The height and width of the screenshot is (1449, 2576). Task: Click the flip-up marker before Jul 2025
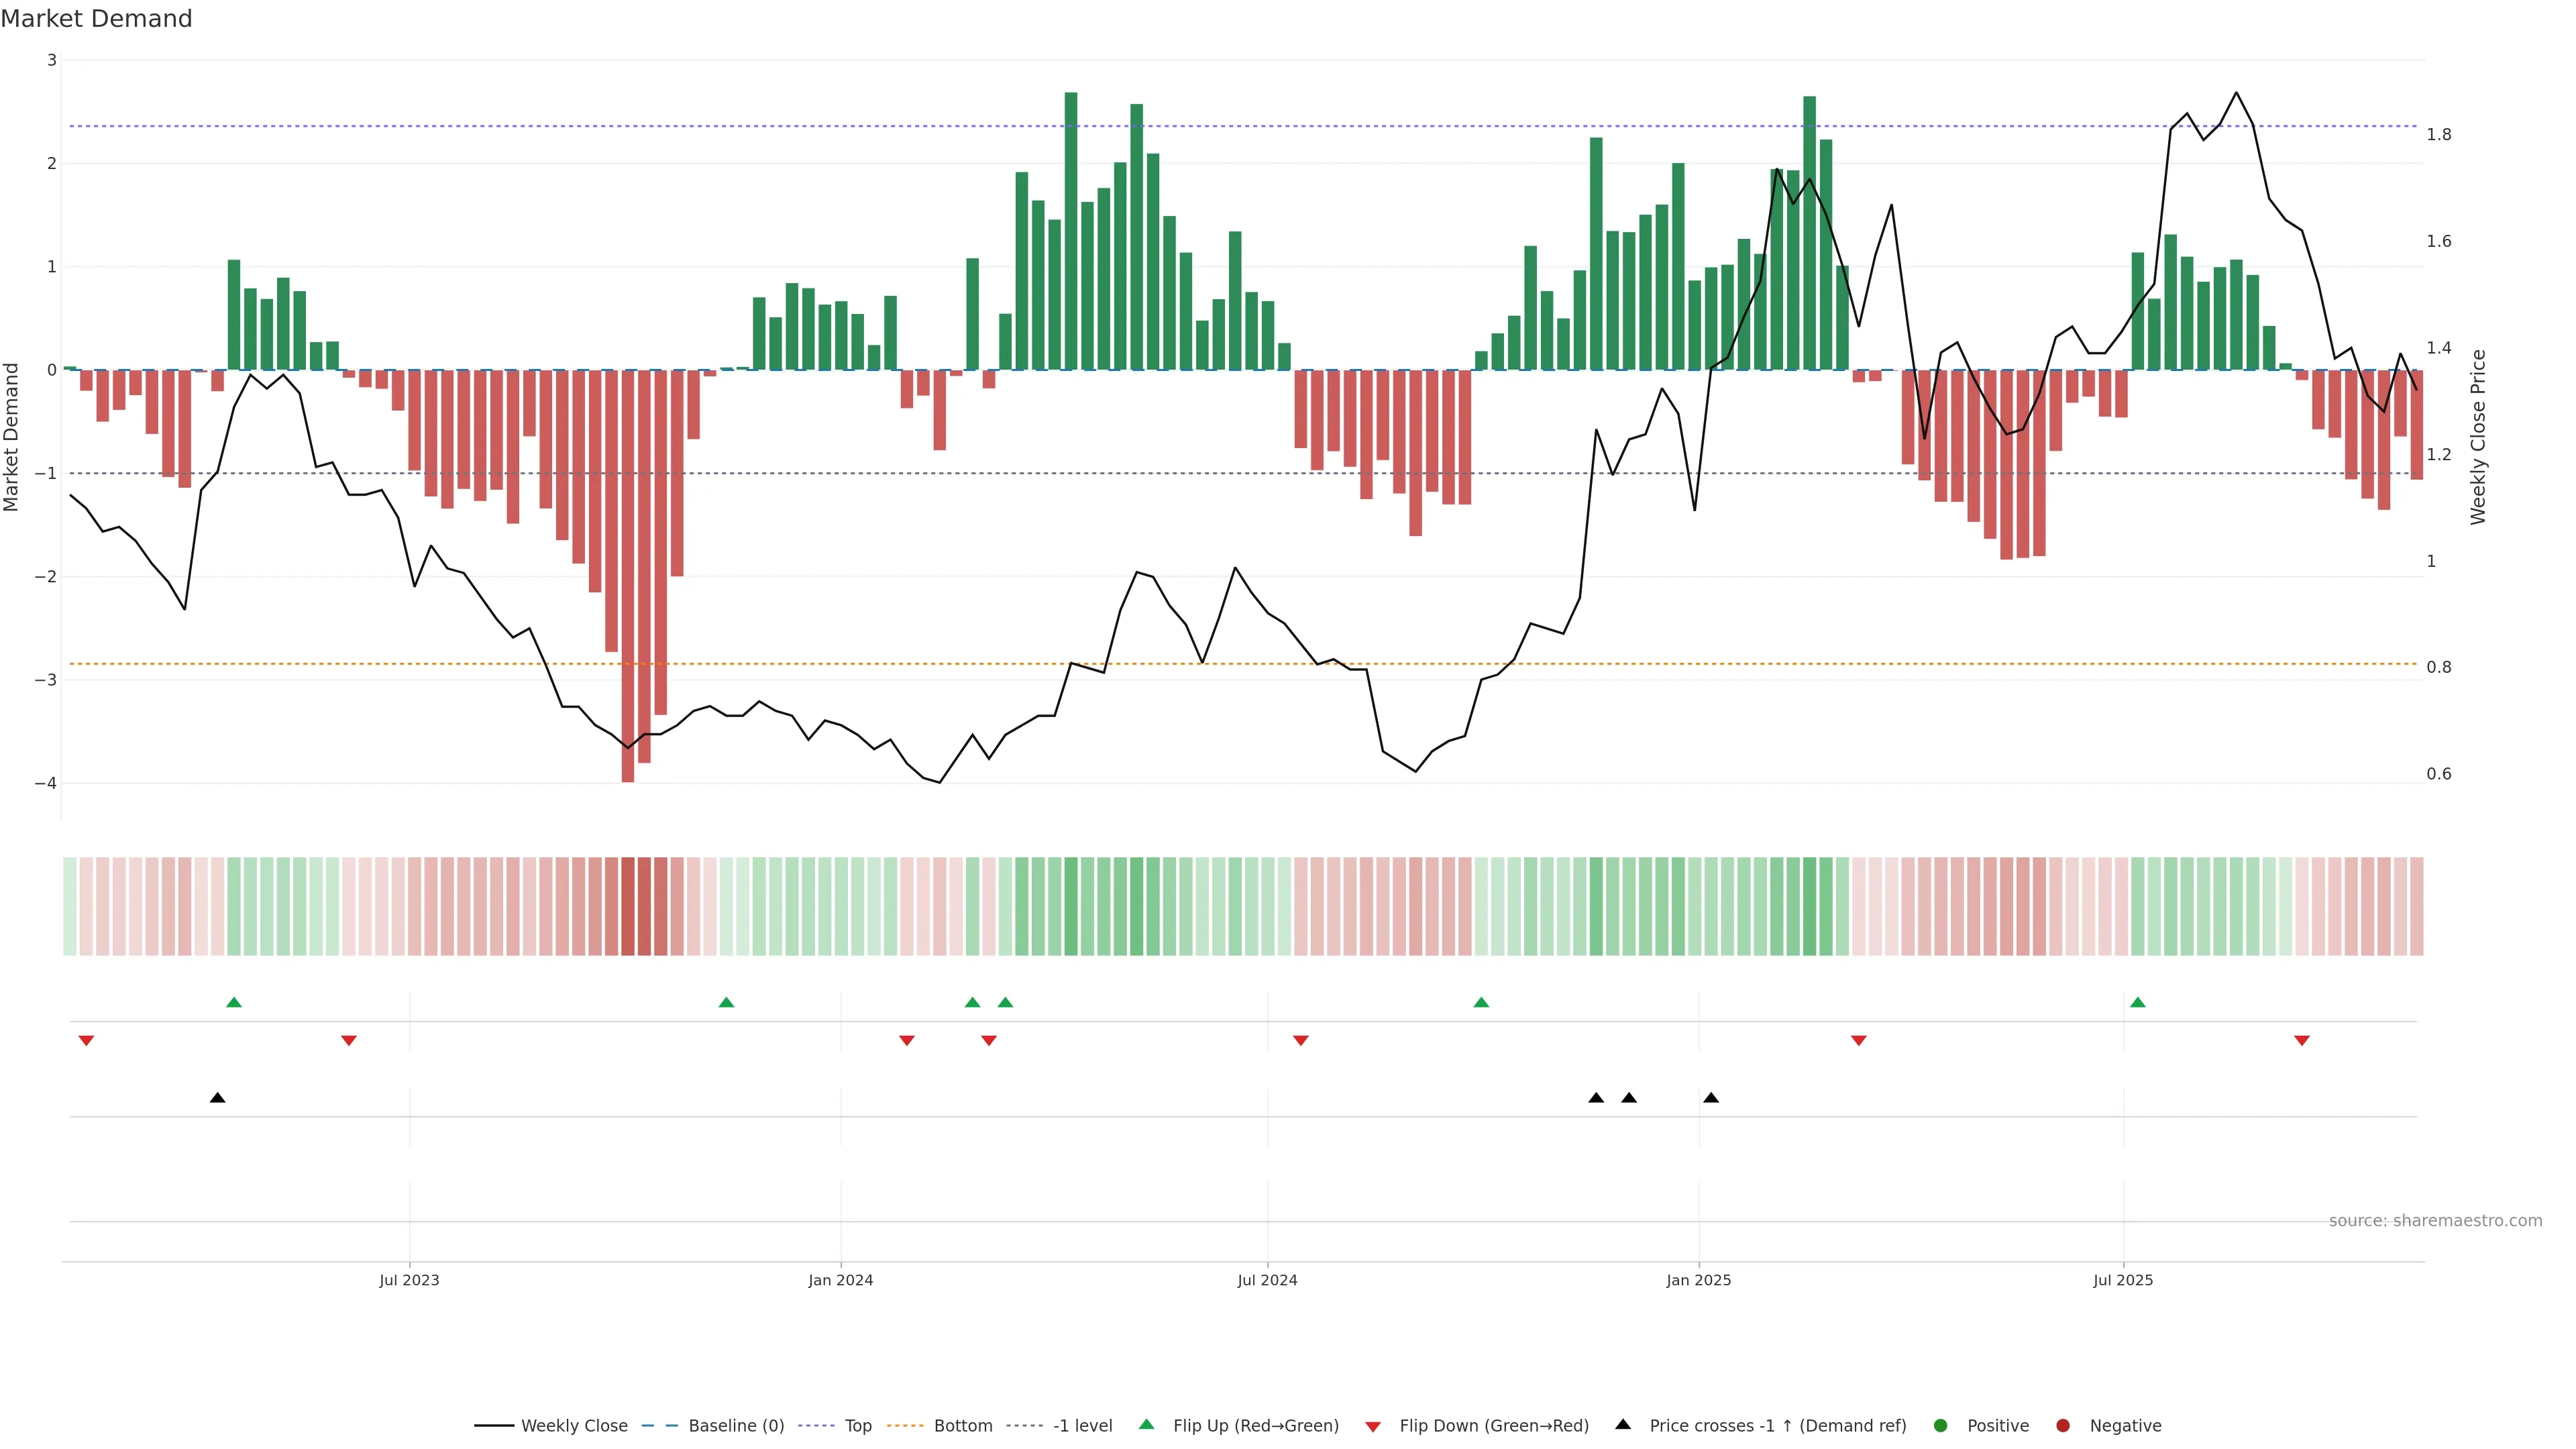pyautogui.click(x=2138, y=1002)
